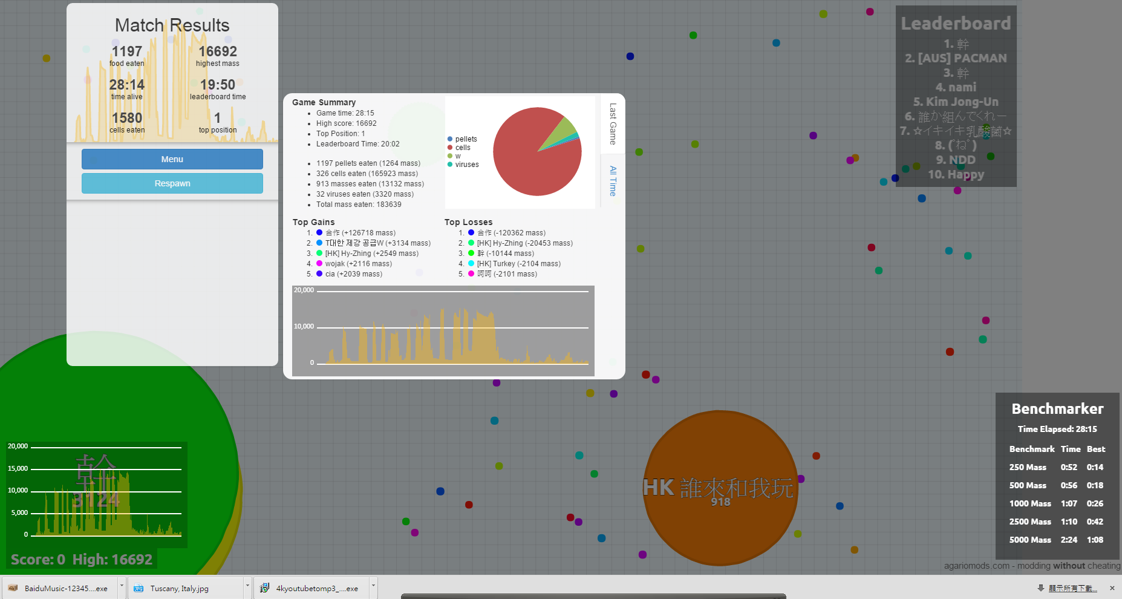Viewport: 1122px width, 599px height.
Task: Click the Respawn button
Action: pyautogui.click(x=172, y=183)
